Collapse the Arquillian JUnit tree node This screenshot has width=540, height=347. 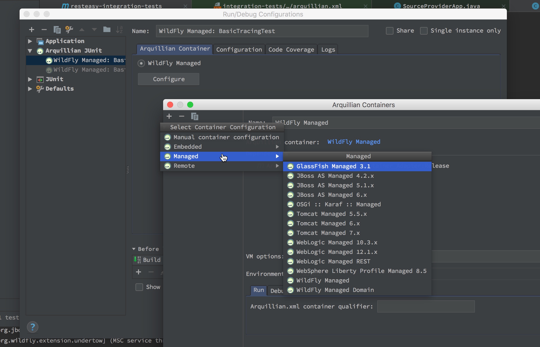tap(30, 51)
